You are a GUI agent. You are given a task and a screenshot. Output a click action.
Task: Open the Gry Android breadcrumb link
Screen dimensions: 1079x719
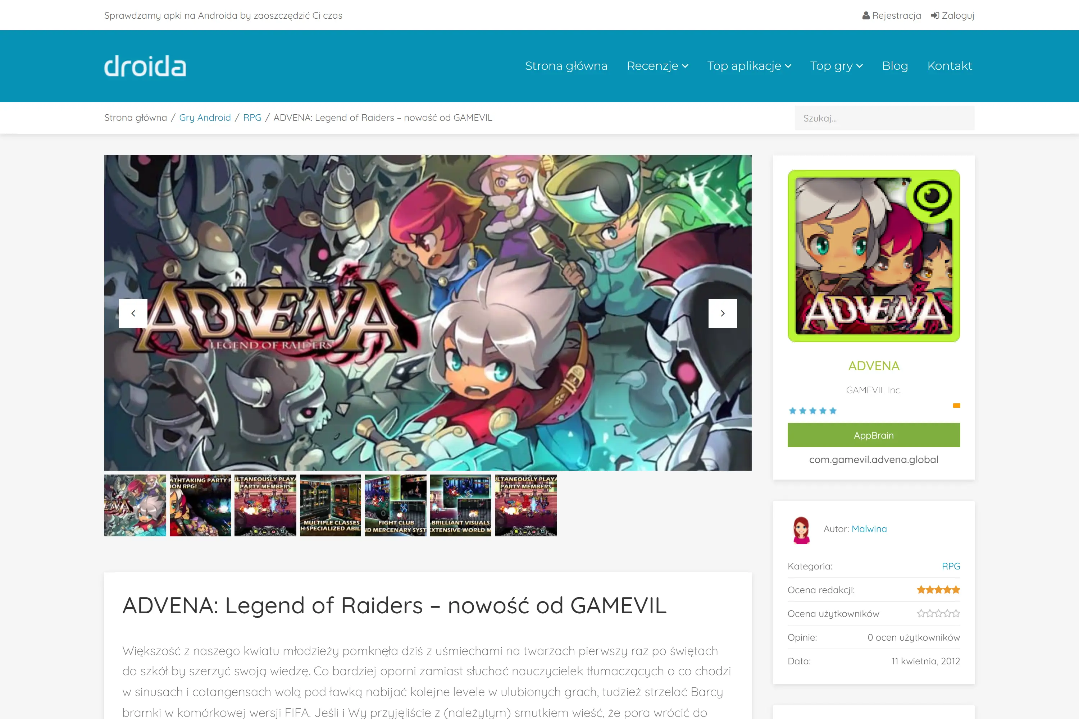point(205,118)
